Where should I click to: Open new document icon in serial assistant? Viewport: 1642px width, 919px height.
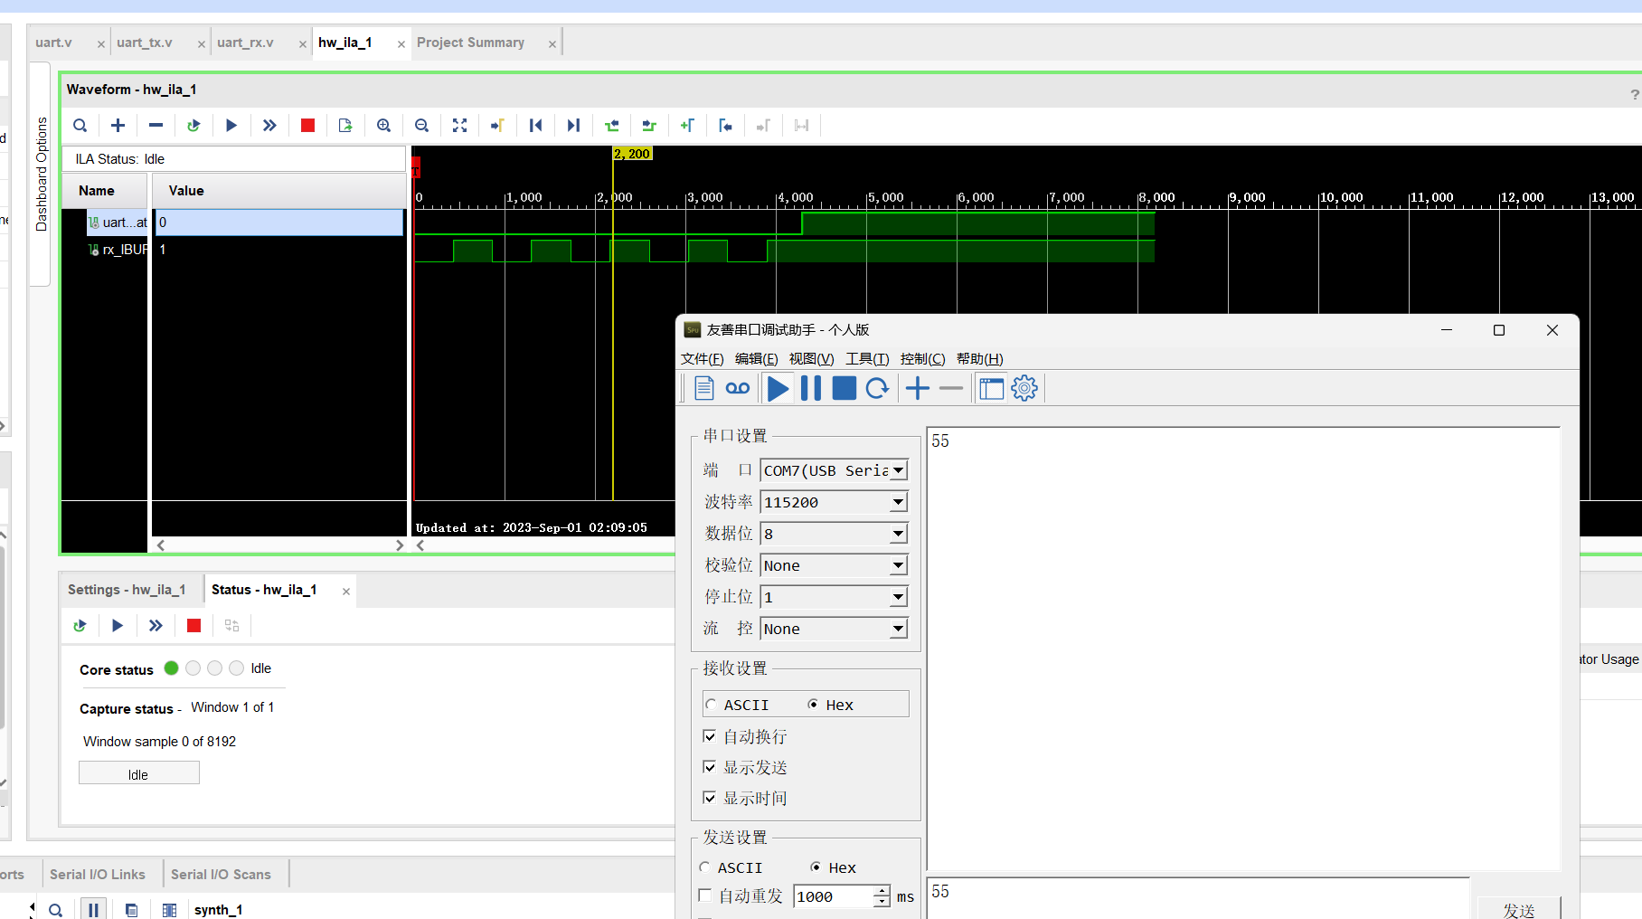pyautogui.click(x=704, y=388)
